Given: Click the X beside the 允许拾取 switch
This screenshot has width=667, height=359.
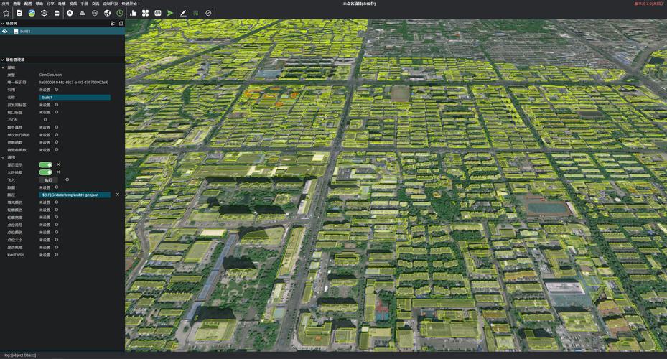Looking at the screenshot, I should point(58,172).
